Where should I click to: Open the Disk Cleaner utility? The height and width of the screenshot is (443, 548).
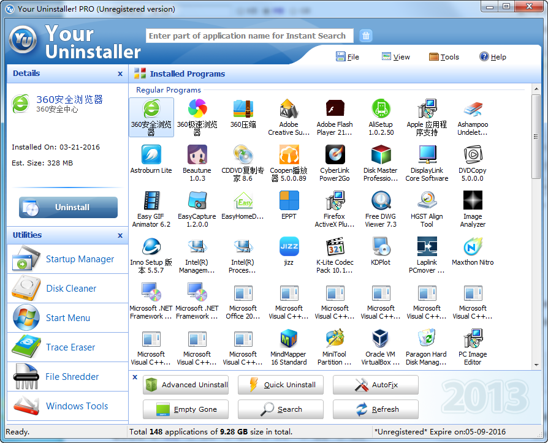(x=67, y=288)
